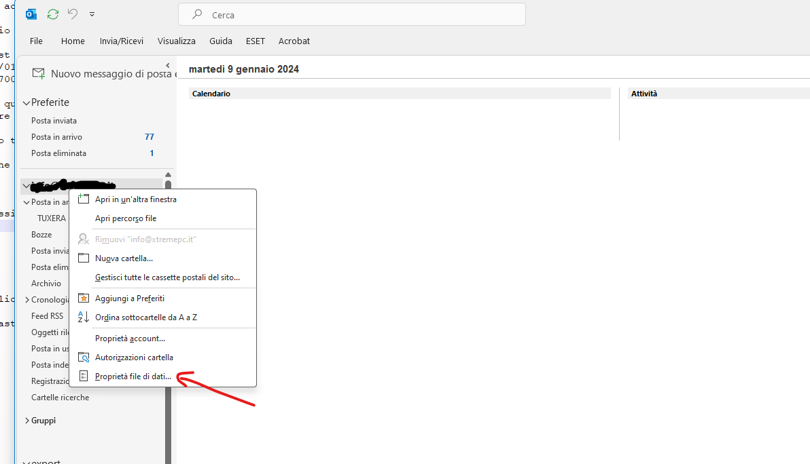Open the File tab
The width and height of the screenshot is (810, 464).
36,41
